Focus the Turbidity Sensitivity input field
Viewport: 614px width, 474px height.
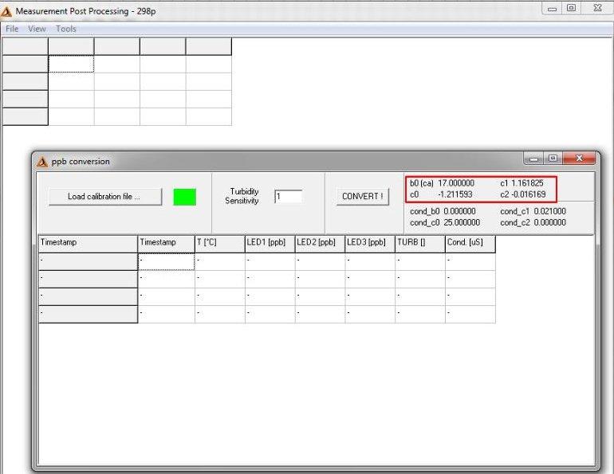[288, 196]
